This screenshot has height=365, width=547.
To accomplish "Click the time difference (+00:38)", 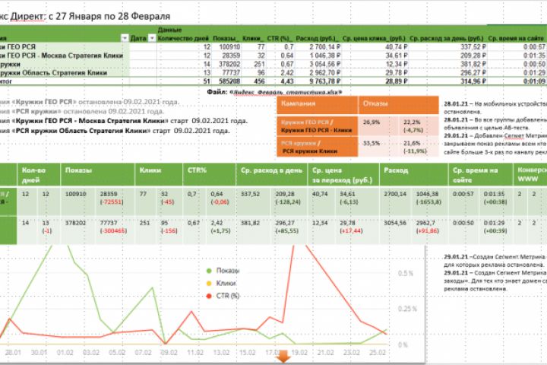I will [495, 202].
